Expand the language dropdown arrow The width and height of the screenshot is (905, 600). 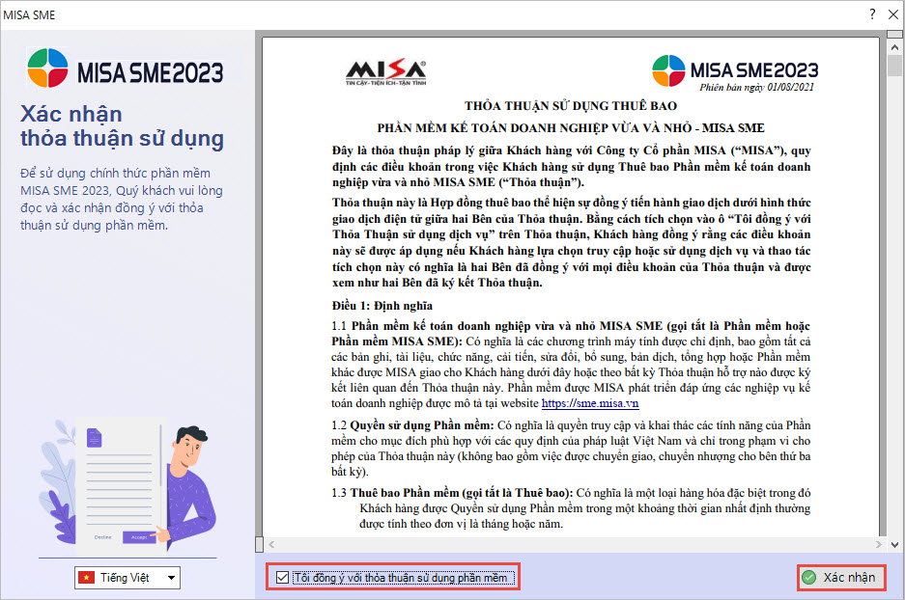coord(171,578)
